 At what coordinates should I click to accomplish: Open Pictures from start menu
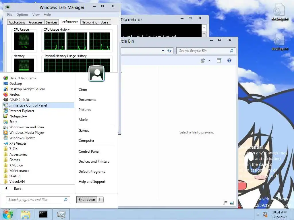pyautogui.click(x=85, y=110)
